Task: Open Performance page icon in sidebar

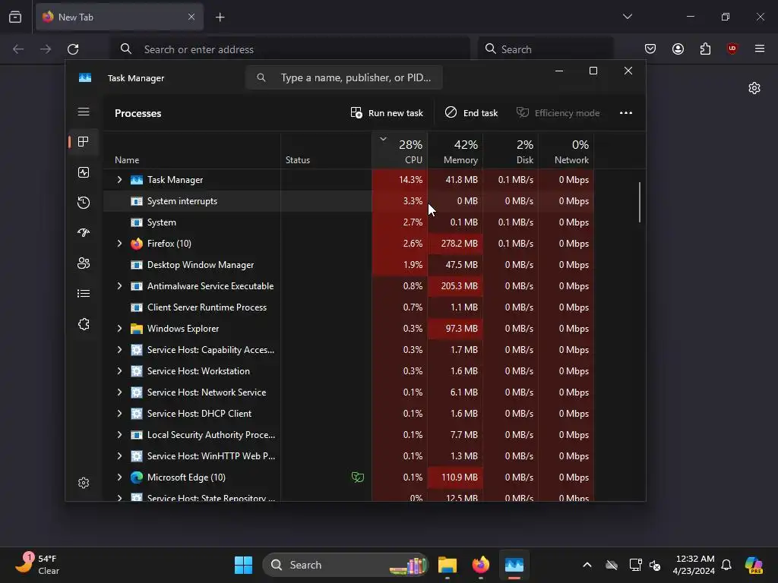Action: pos(84,172)
